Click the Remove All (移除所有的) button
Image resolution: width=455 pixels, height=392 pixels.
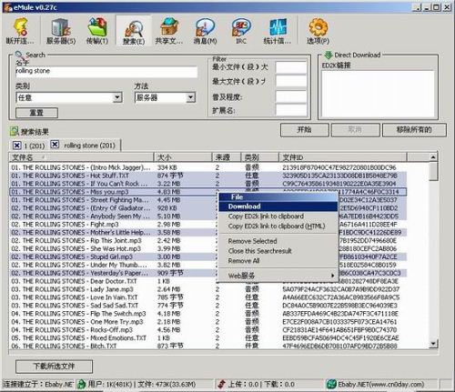pos(414,130)
